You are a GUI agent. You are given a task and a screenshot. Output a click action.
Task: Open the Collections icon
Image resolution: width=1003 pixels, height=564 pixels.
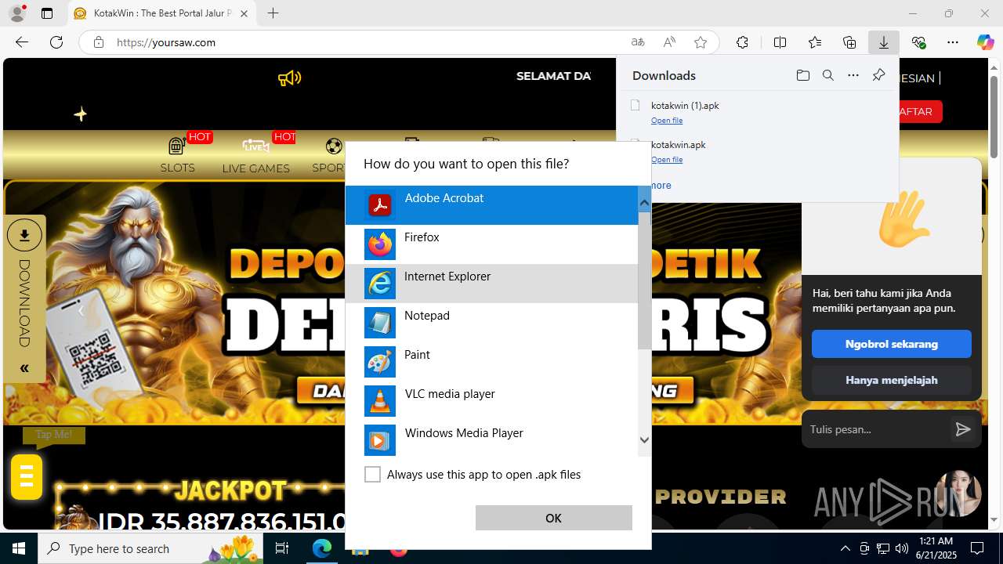(849, 42)
